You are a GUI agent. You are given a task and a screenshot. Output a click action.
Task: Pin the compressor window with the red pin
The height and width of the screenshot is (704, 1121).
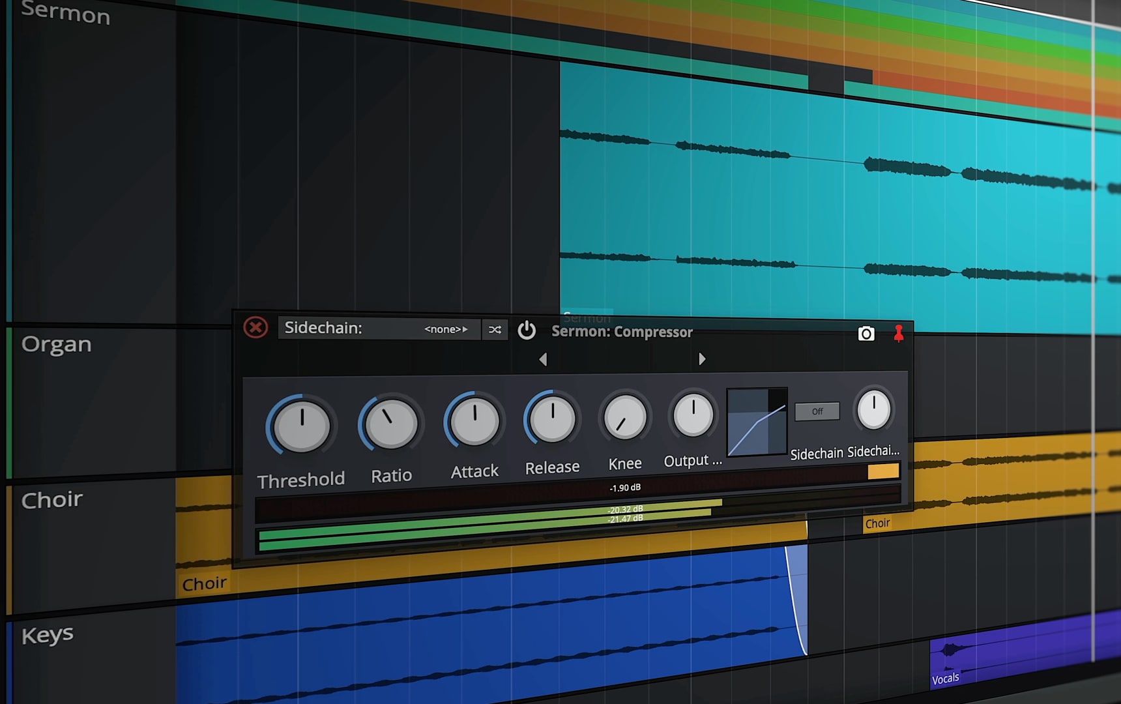tap(899, 334)
